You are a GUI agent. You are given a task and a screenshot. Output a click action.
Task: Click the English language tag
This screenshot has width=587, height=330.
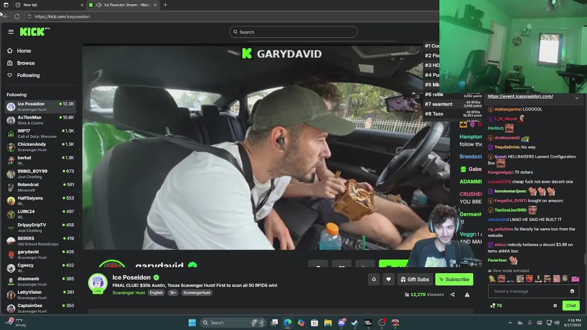click(156, 293)
